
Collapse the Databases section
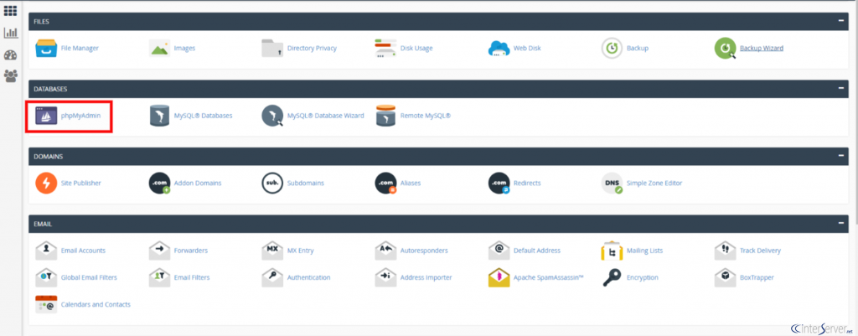(840, 88)
